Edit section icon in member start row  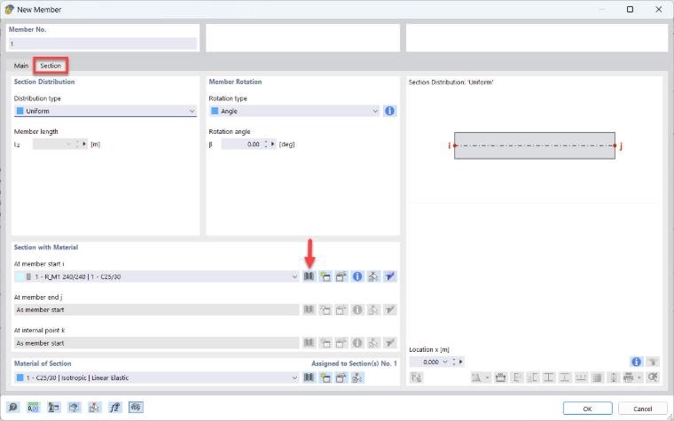tap(341, 277)
